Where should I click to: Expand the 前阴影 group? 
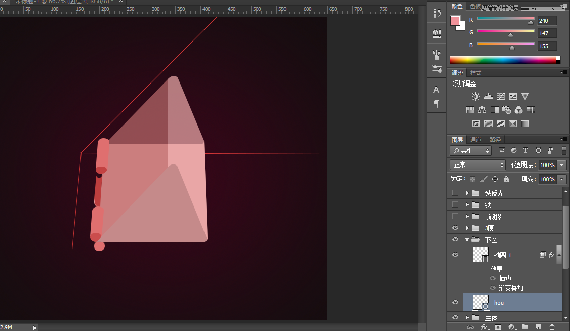click(467, 217)
